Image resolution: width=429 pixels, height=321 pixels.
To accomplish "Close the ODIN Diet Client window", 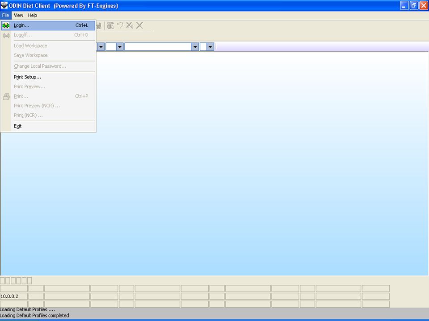I will pyautogui.click(x=424, y=5).
